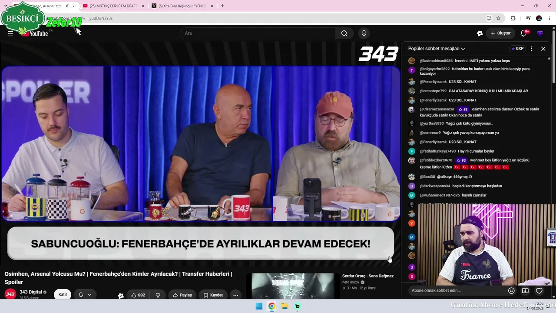Click the Katıl join button
The height and width of the screenshot is (313, 556).
63,295
